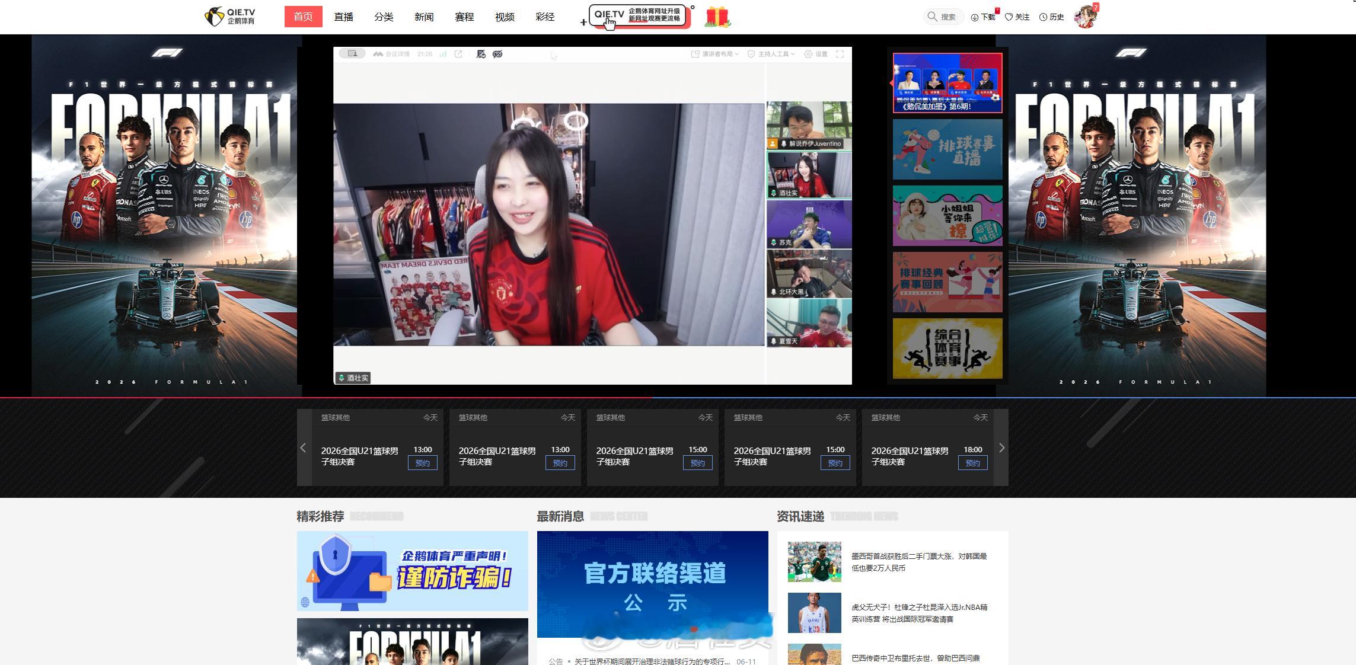
Task: Open the 视频 videos tab
Action: 505,17
